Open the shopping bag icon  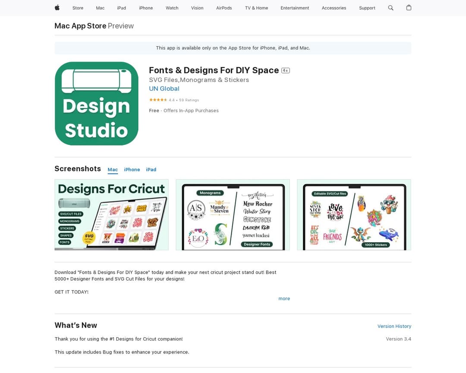point(409,8)
